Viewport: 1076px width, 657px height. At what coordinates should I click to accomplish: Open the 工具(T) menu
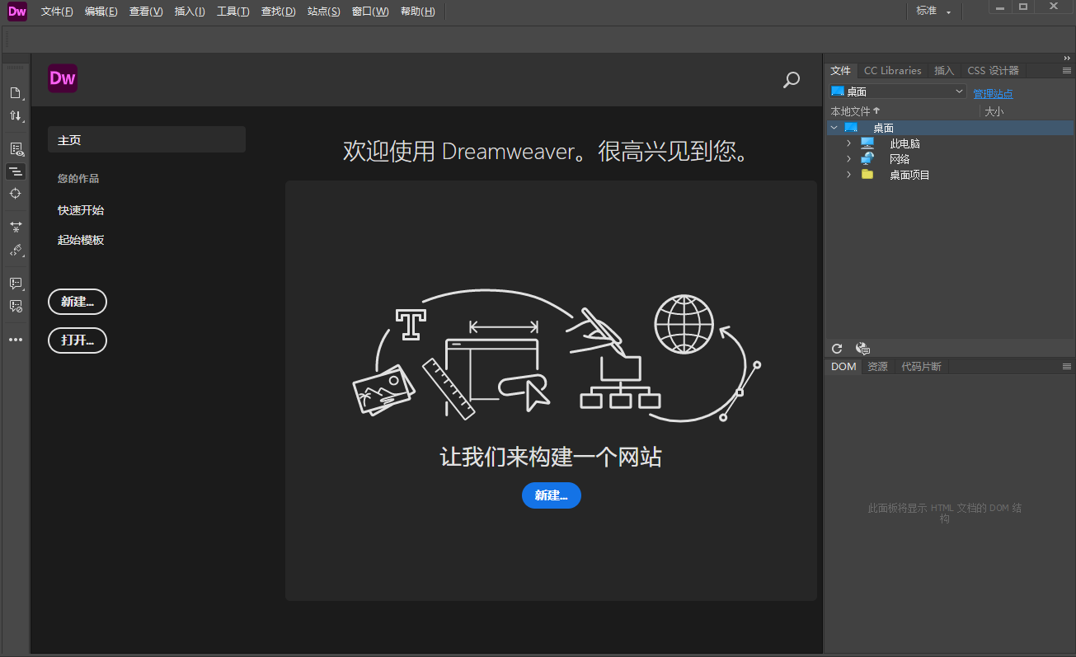click(233, 12)
